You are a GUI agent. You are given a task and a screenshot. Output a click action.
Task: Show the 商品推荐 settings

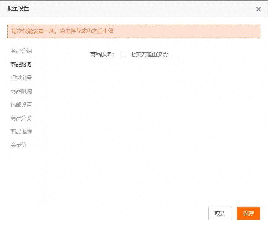click(x=21, y=132)
